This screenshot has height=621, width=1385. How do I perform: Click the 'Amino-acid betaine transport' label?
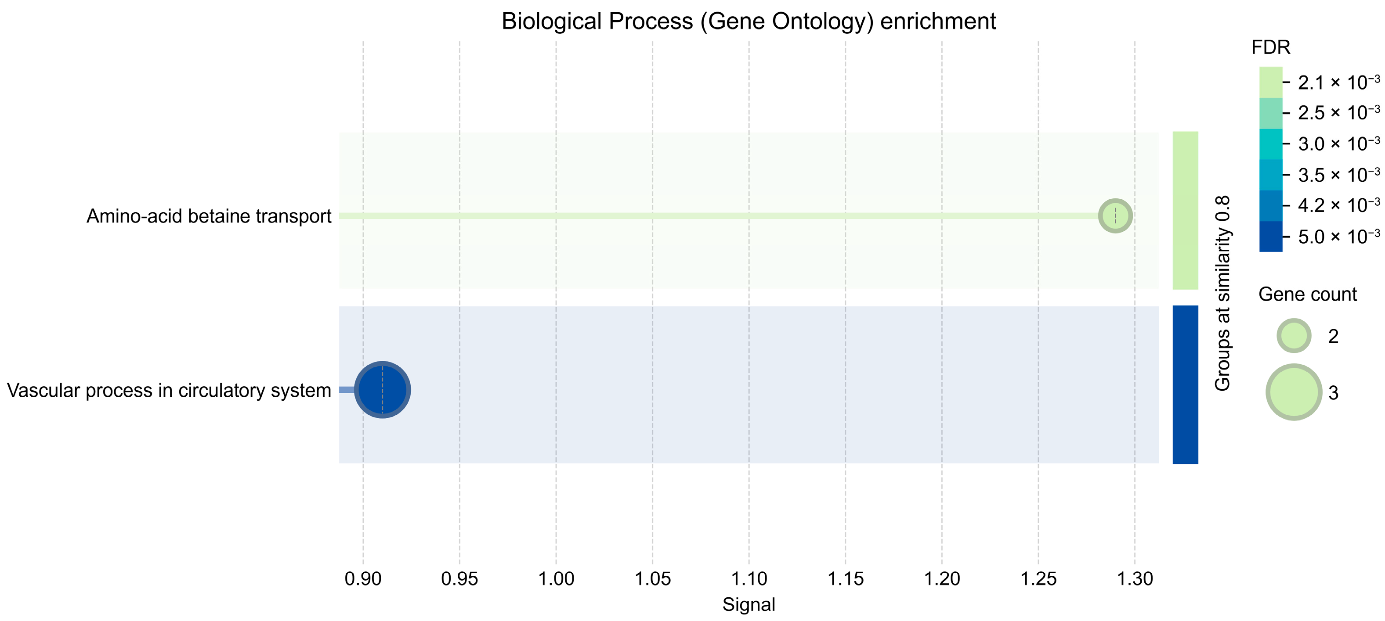pos(209,216)
